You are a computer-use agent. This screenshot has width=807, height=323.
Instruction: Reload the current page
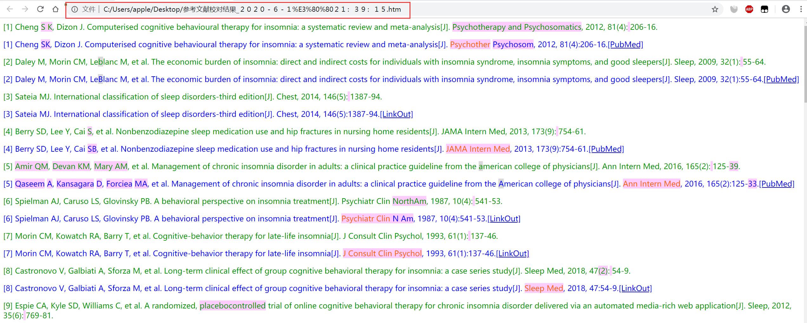[40, 9]
